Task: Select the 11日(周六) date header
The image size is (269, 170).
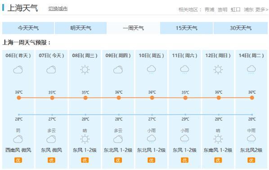Action: [184, 55]
